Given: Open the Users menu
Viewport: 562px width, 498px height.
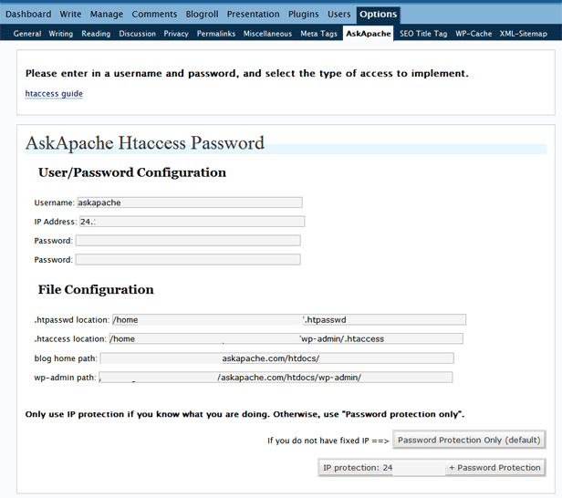Looking at the screenshot, I should pyautogui.click(x=338, y=15).
